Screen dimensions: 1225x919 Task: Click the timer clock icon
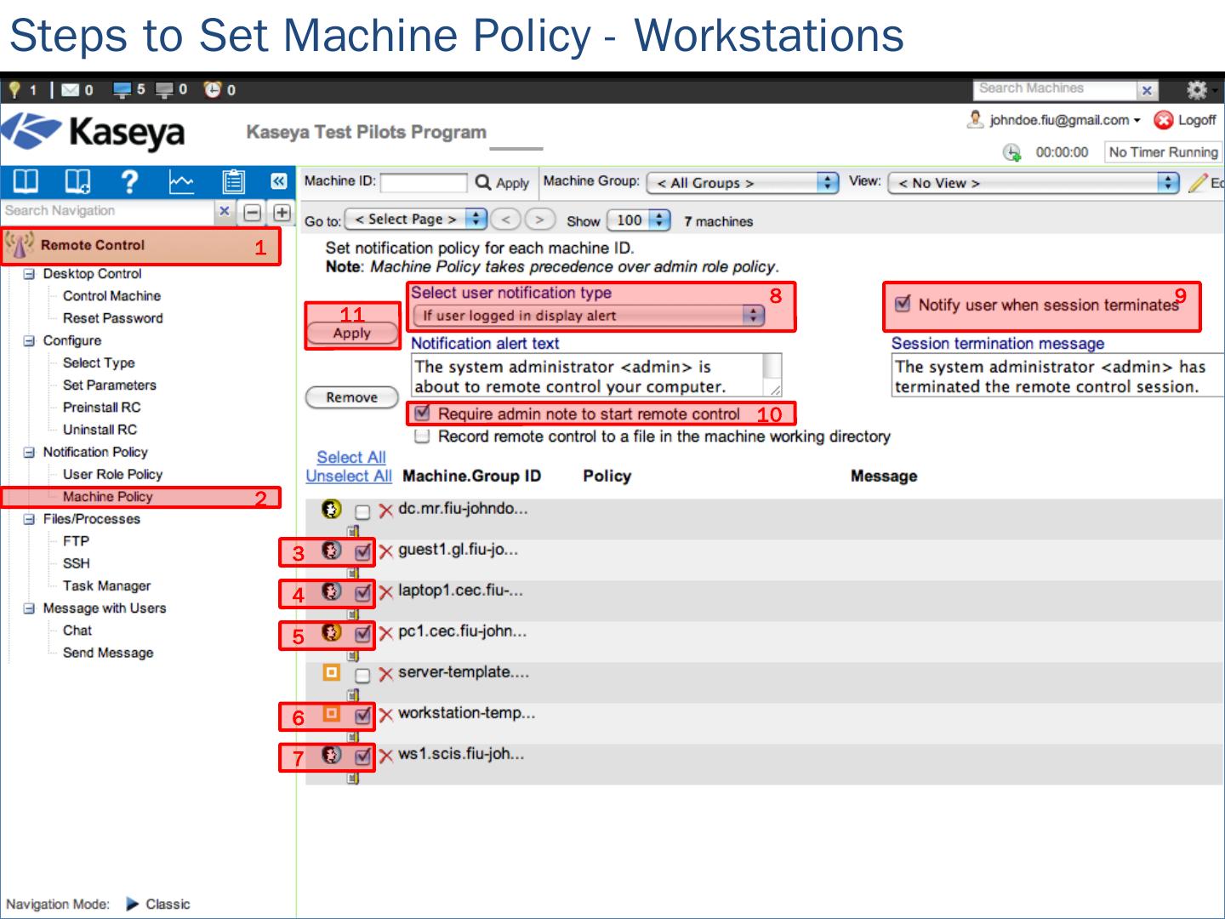[x=1011, y=152]
